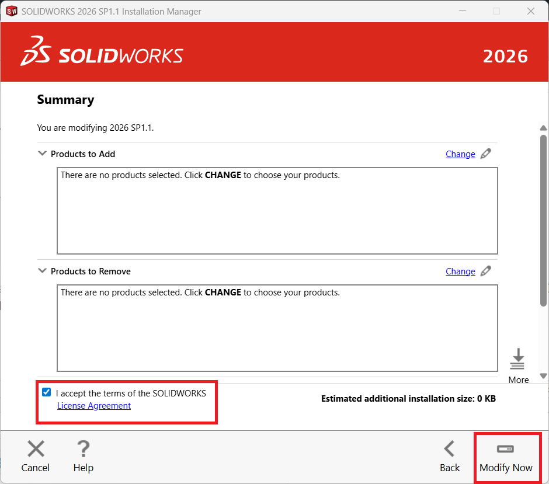Open Help with the question mark icon
Screen dimensions: 549x484
[x=83, y=449]
